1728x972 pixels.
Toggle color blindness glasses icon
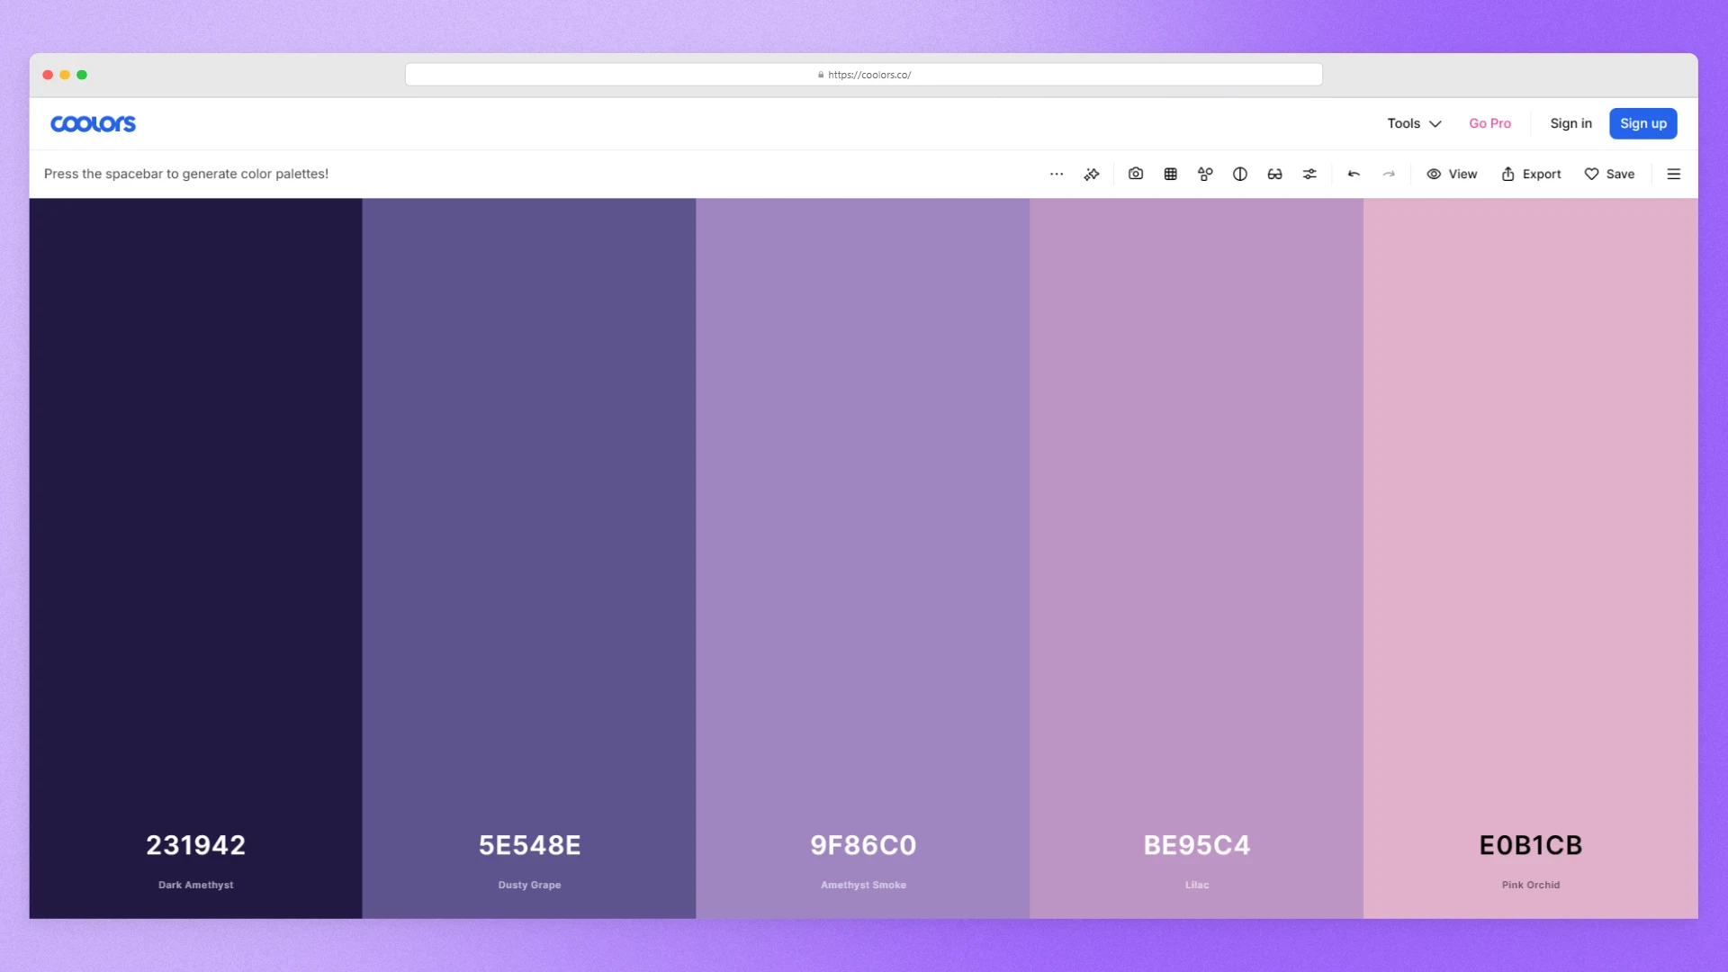coord(1275,174)
